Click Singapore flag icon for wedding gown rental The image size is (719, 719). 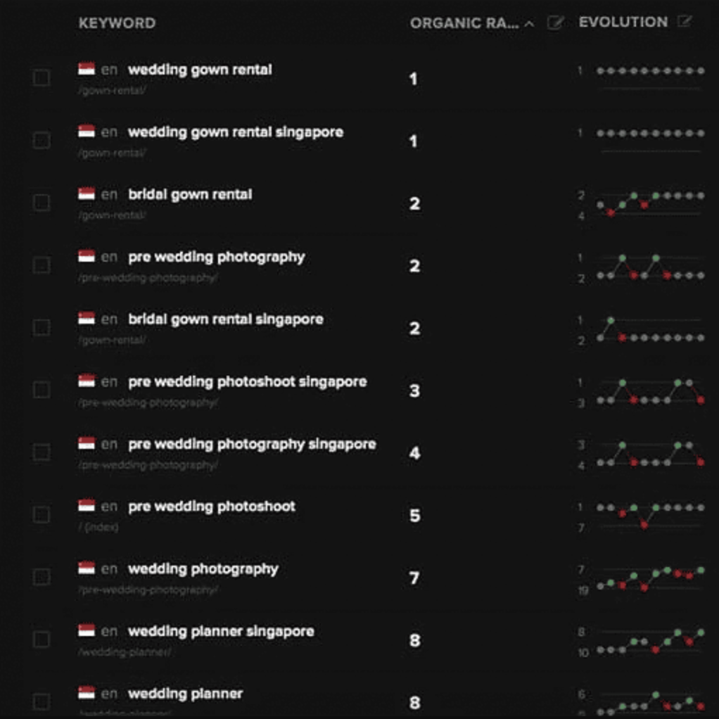(x=87, y=70)
